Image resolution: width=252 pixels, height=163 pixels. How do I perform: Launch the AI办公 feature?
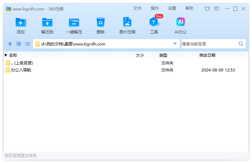tap(181, 23)
